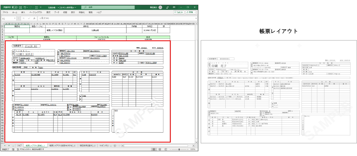Click the コメント button

pyautogui.click(x=179, y=12)
